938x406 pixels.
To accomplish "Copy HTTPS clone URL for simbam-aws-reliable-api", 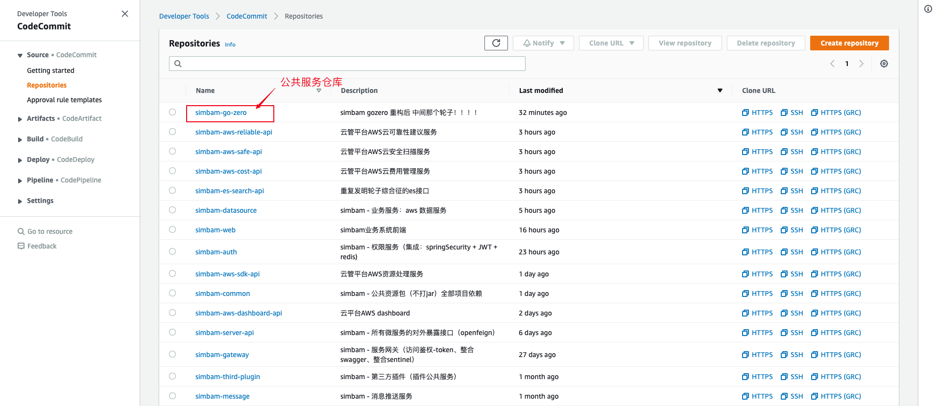I will click(x=757, y=132).
